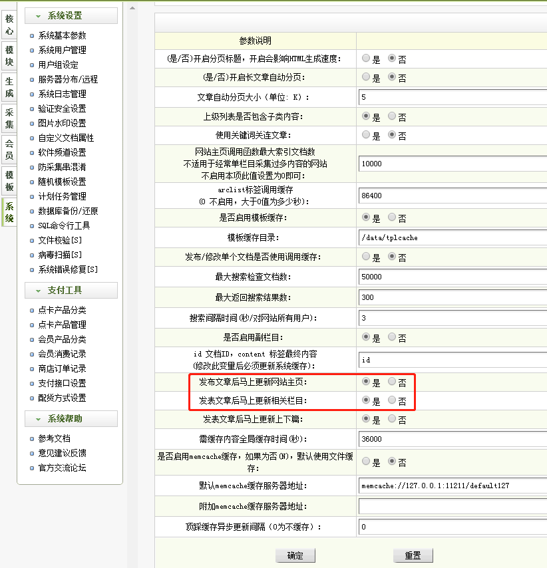
Task: Click the 搜索间隔时间 field
Action: (453, 318)
